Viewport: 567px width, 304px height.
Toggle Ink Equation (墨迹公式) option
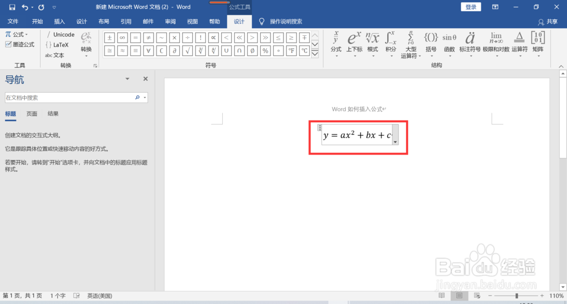pyautogui.click(x=20, y=44)
